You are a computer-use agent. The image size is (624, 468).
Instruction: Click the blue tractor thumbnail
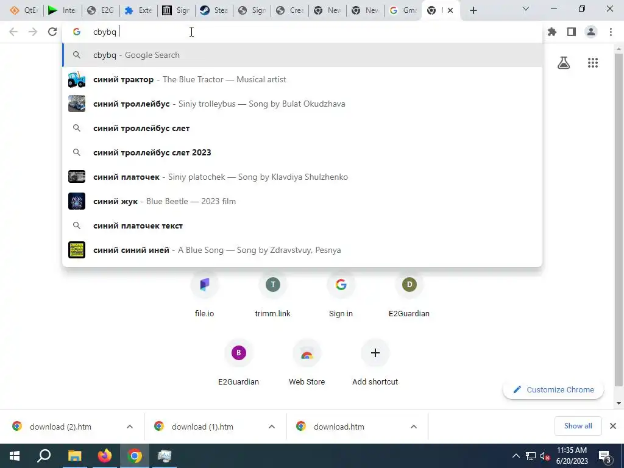pos(77,80)
